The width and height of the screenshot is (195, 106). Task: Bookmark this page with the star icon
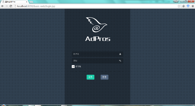point(179,6)
